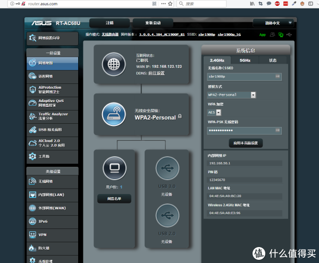319x263 pixels.
Task: Click the SSID input field sbr1900p
Action: [245, 77]
